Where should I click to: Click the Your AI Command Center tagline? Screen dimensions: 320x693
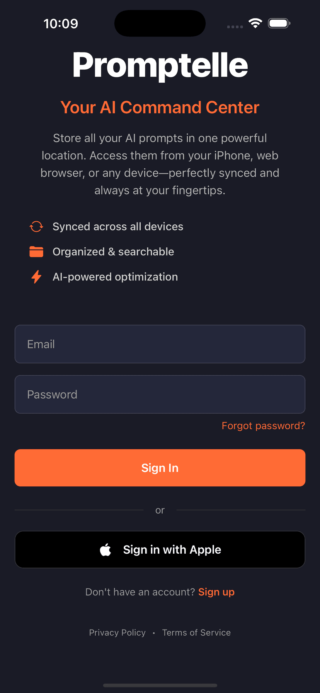160,107
